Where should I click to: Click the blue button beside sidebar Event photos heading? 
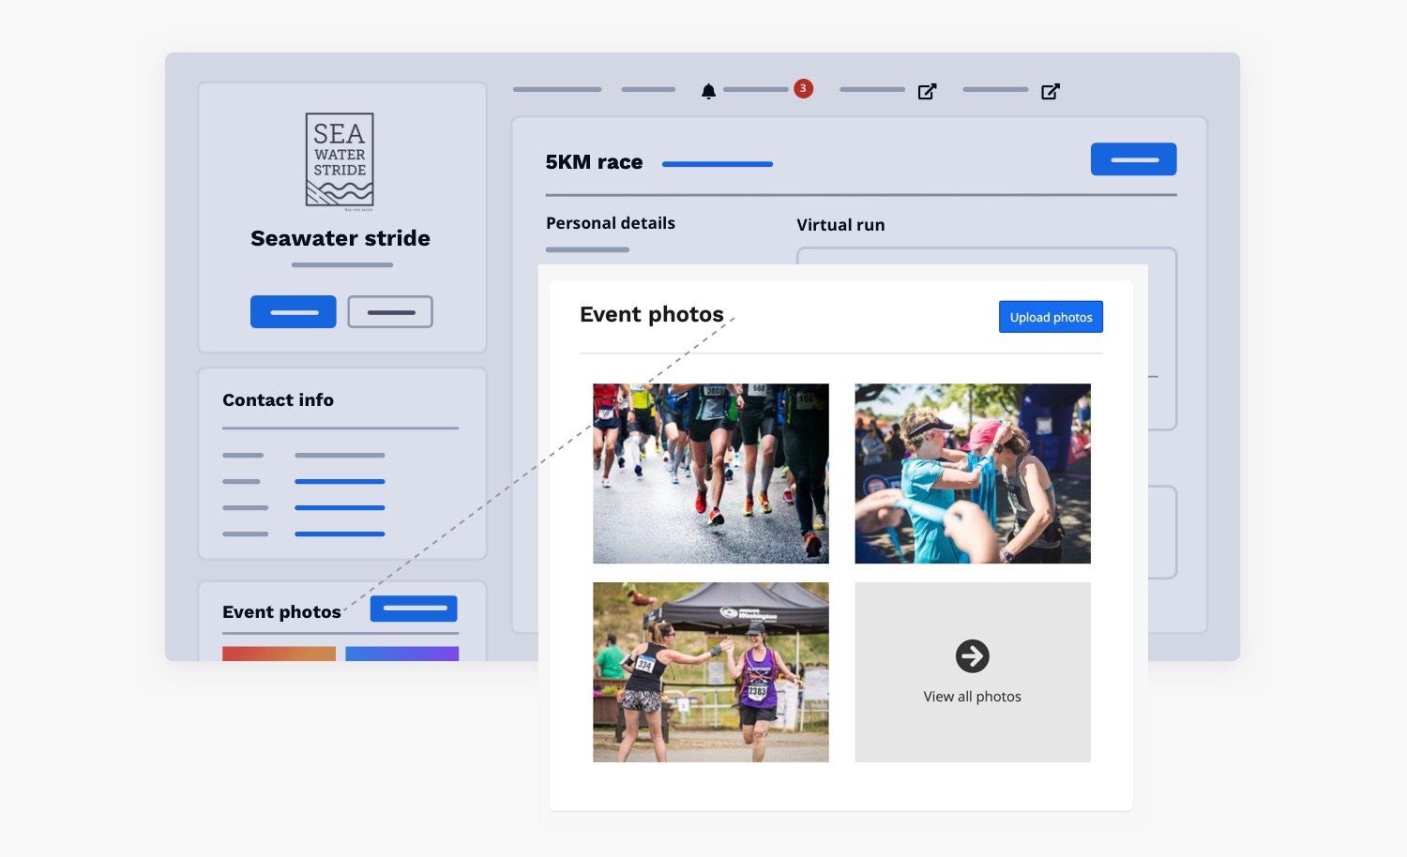(x=414, y=609)
